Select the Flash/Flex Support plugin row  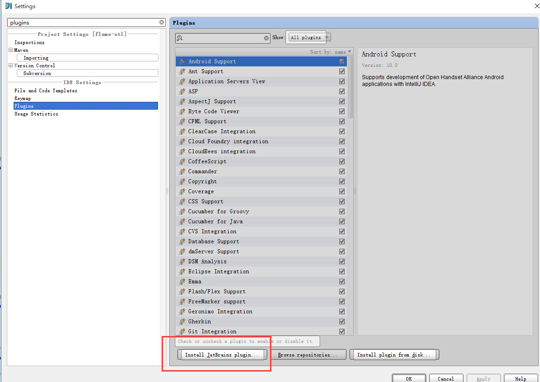[261, 292]
